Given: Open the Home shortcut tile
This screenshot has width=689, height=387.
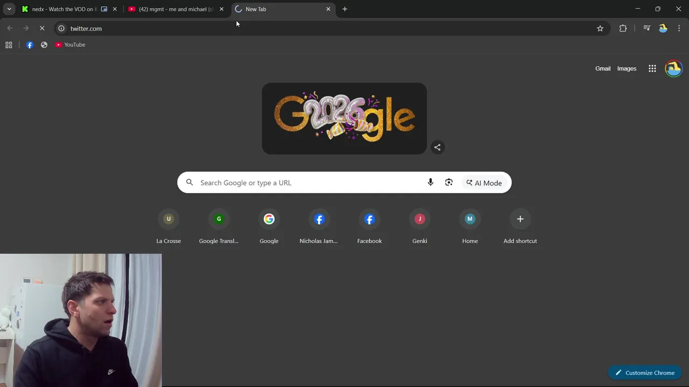Looking at the screenshot, I should (470, 227).
